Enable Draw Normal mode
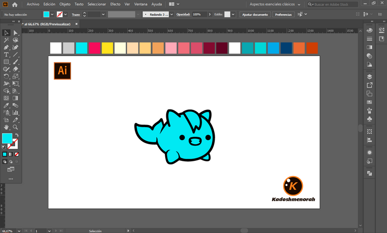 5,161
